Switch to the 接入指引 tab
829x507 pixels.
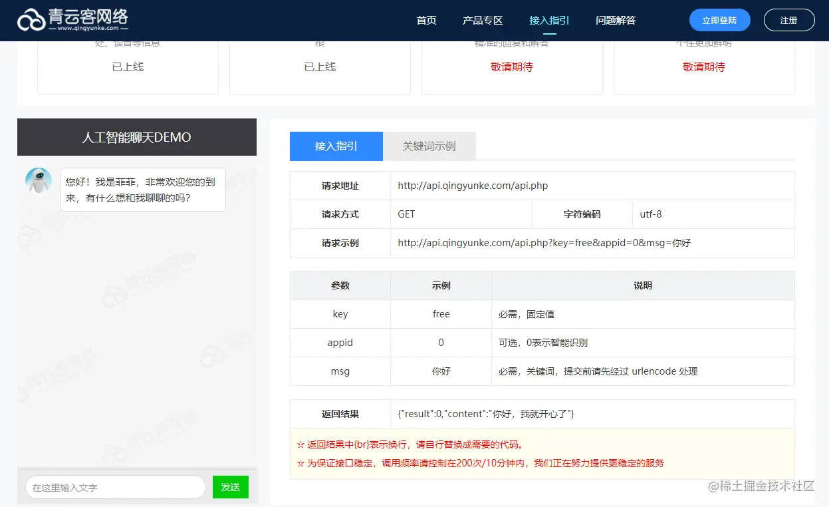pyautogui.click(x=336, y=146)
